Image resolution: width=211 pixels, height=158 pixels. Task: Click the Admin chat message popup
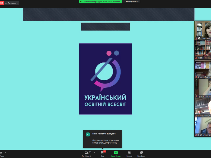coord(102,139)
